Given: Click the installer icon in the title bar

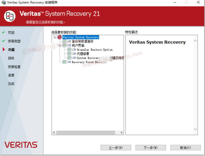Looking at the screenshot, I should click(x=4, y=2).
